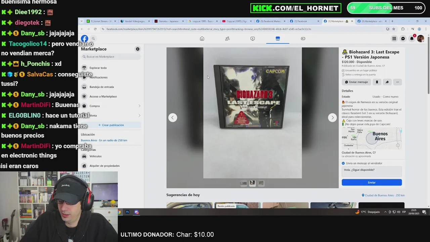Open the Windows notification center icon
Image resolution: width=430 pixels, height=242 pixels.
pyautogui.click(x=424, y=212)
